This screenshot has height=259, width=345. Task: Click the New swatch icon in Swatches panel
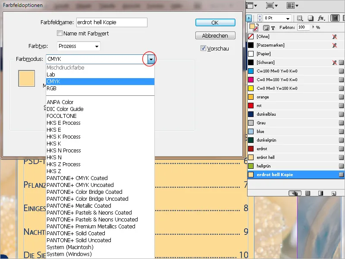tap(334, 194)
